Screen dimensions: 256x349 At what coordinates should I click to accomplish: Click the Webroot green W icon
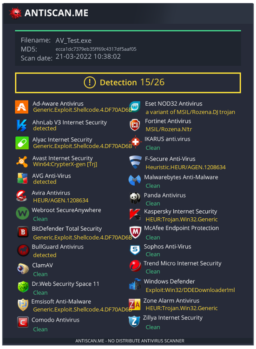coord(22,213)
